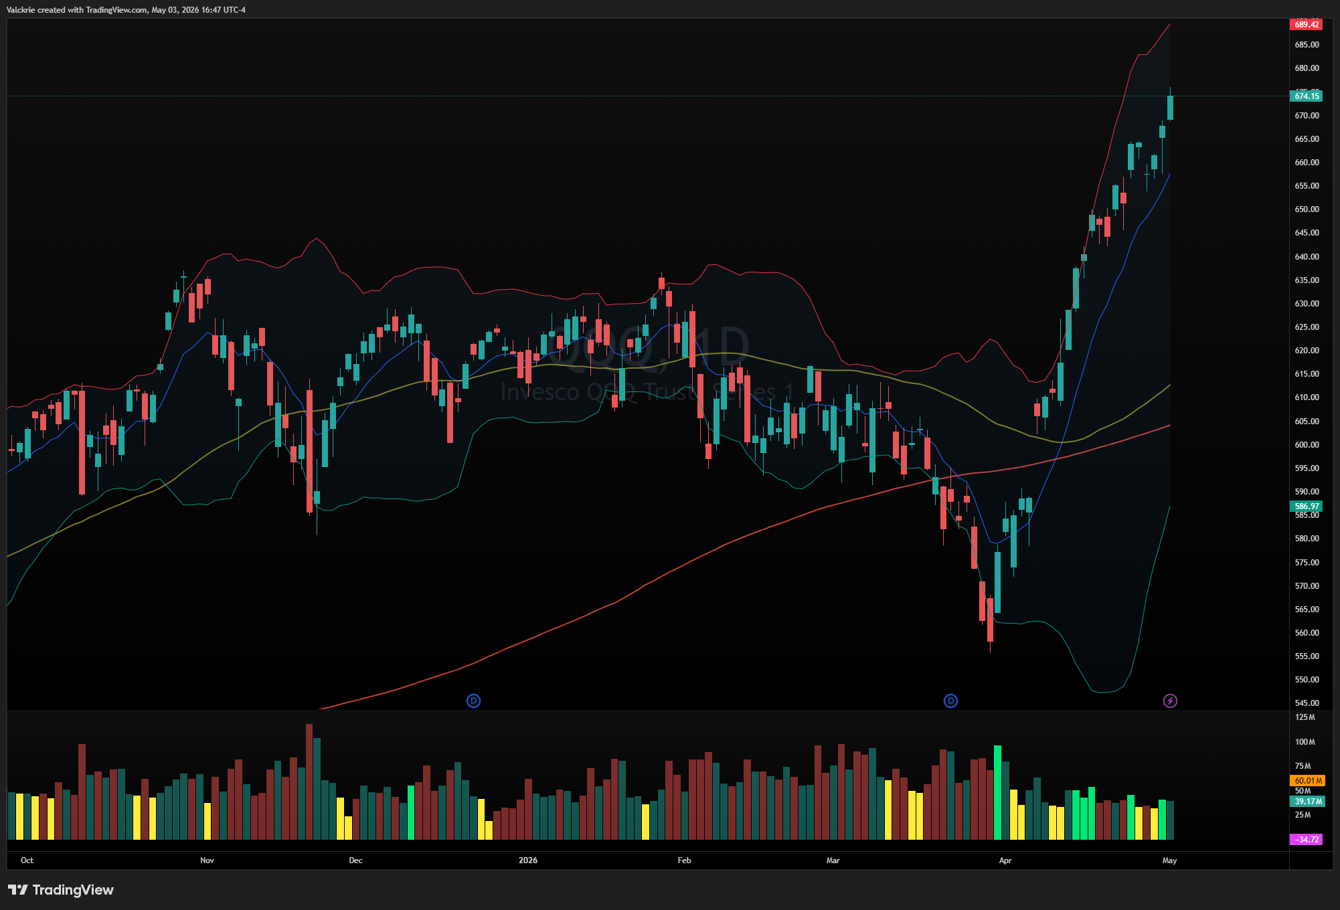The height and width of the screenshot is (910, 1340).
Task: Click the Valckrie created with TradingView.com header
Action: [x=126, y=10]
